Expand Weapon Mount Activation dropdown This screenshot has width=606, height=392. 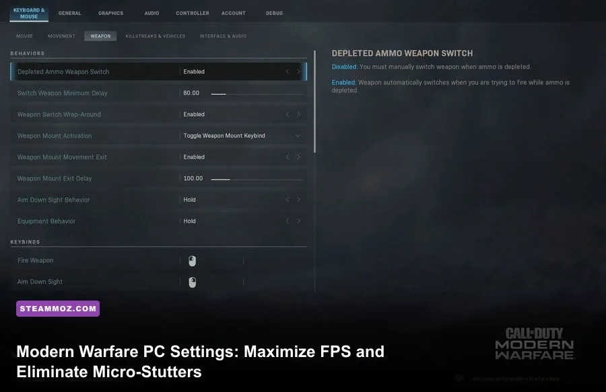298,136
